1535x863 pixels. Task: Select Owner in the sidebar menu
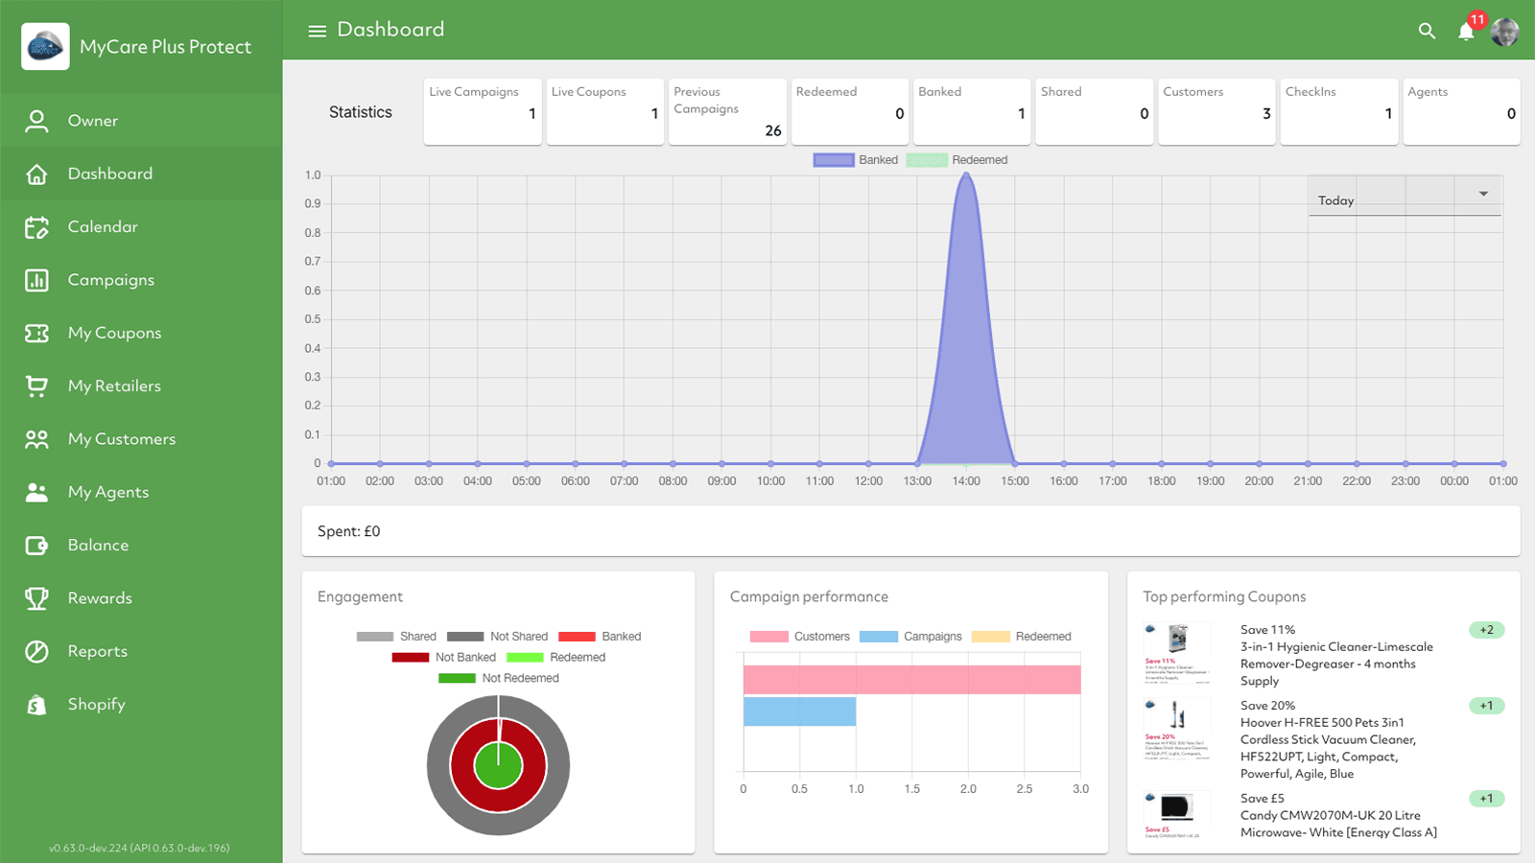point(93,121)
